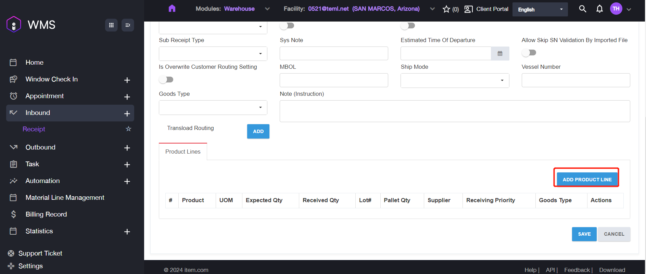Viewport: 646px width, 274px height.
Task: Select the Product Lines tab
Action: [183, 152]
